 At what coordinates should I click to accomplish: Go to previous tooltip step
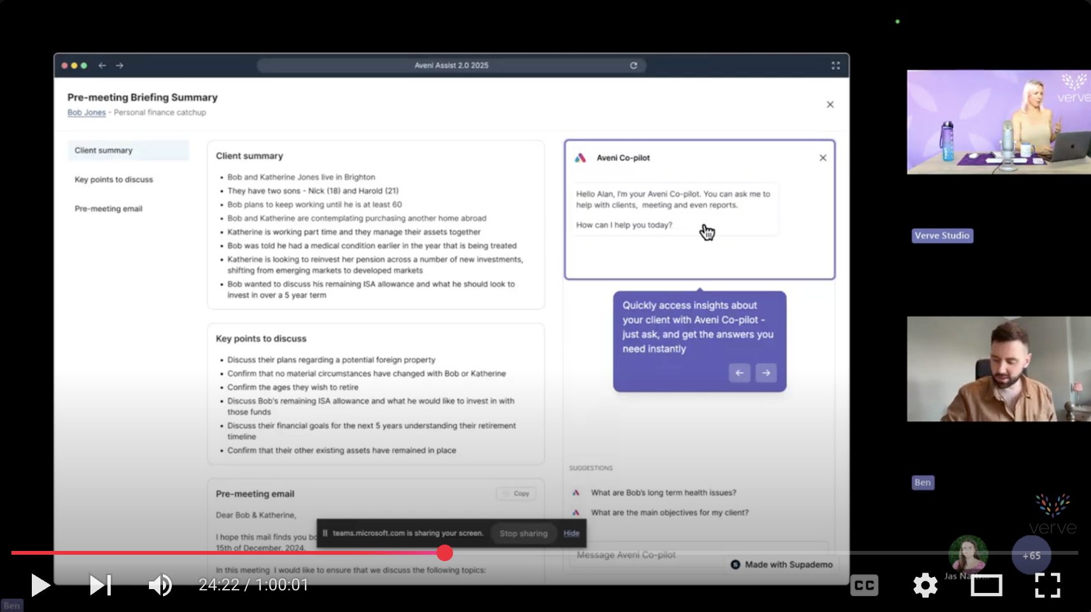[x=739, y=373]
